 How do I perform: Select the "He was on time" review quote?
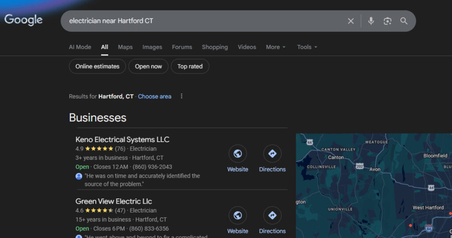click(142, 180)
